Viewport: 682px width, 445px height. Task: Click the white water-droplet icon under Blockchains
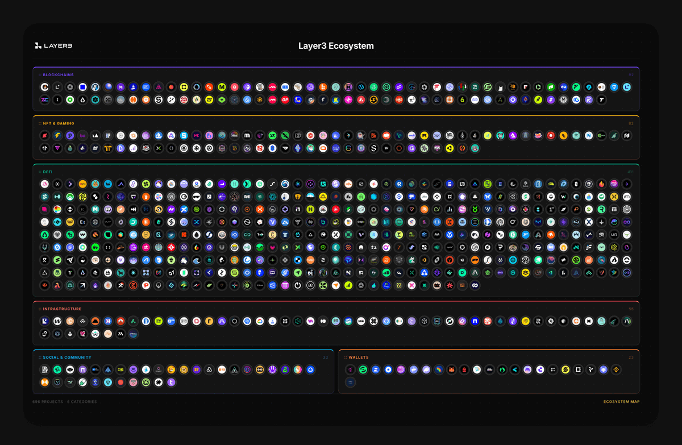point(83,100)
